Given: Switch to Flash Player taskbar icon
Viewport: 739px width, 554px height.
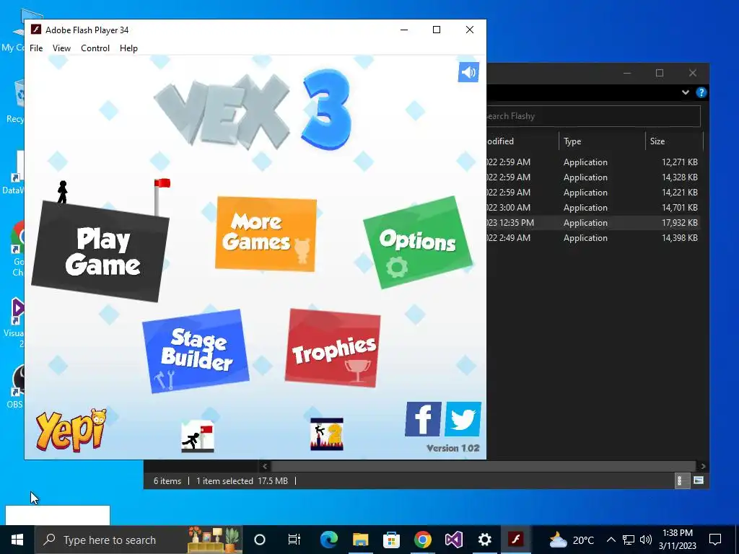Looking at the screenshot, I should (x=515, y=540).
